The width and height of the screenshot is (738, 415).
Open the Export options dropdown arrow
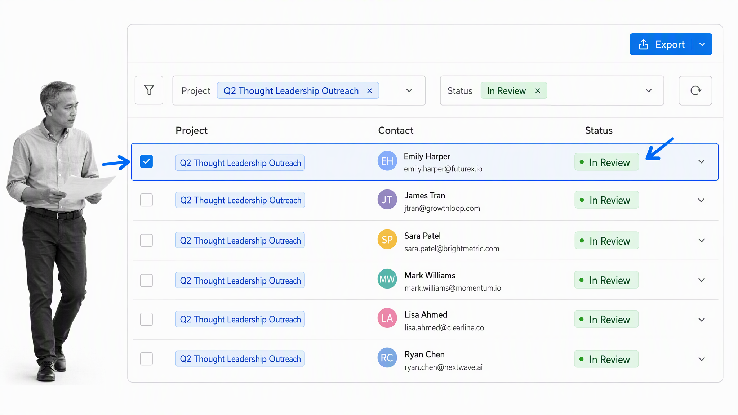702,44
